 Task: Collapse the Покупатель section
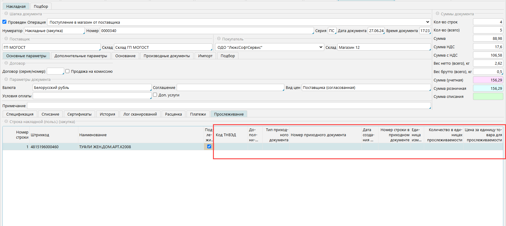[x=219, y=39]
